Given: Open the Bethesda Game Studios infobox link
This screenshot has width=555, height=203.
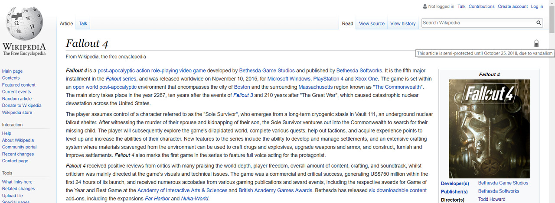Looking at the screenshot, I should click(x=503, y=183).
